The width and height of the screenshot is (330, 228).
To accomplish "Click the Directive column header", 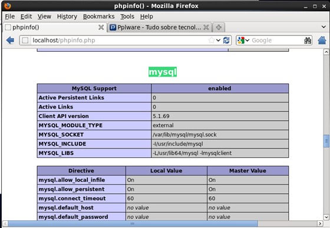I will (x=81, y=171).
